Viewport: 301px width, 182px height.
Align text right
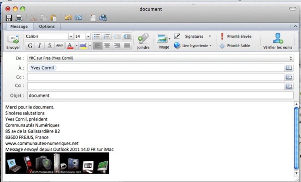click(x=117, y=46)
